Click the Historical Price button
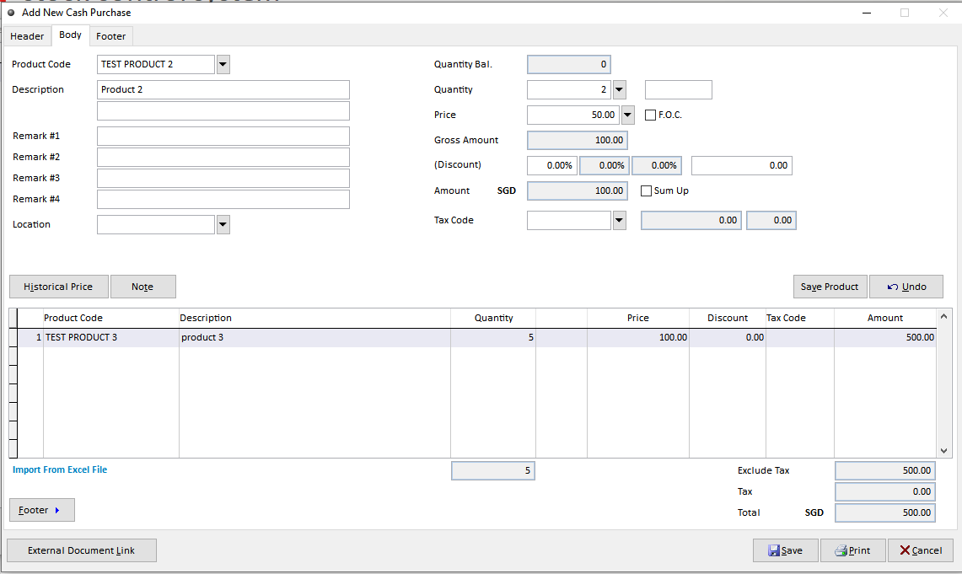The height and width of the screenshot is (574, 962). [58, 287]
